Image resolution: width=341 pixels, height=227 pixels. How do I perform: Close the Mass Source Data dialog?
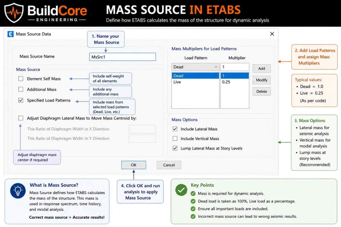pos(272,34)
